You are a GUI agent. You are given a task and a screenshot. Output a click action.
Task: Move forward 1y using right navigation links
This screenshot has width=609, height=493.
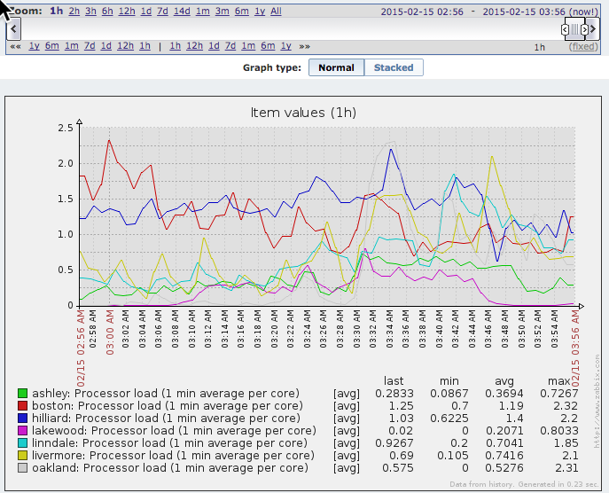286,46
